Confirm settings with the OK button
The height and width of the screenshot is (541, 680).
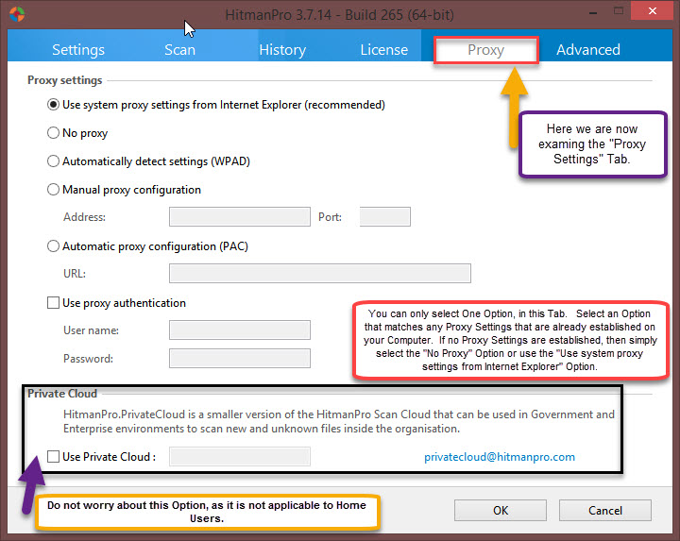(501, 510)
